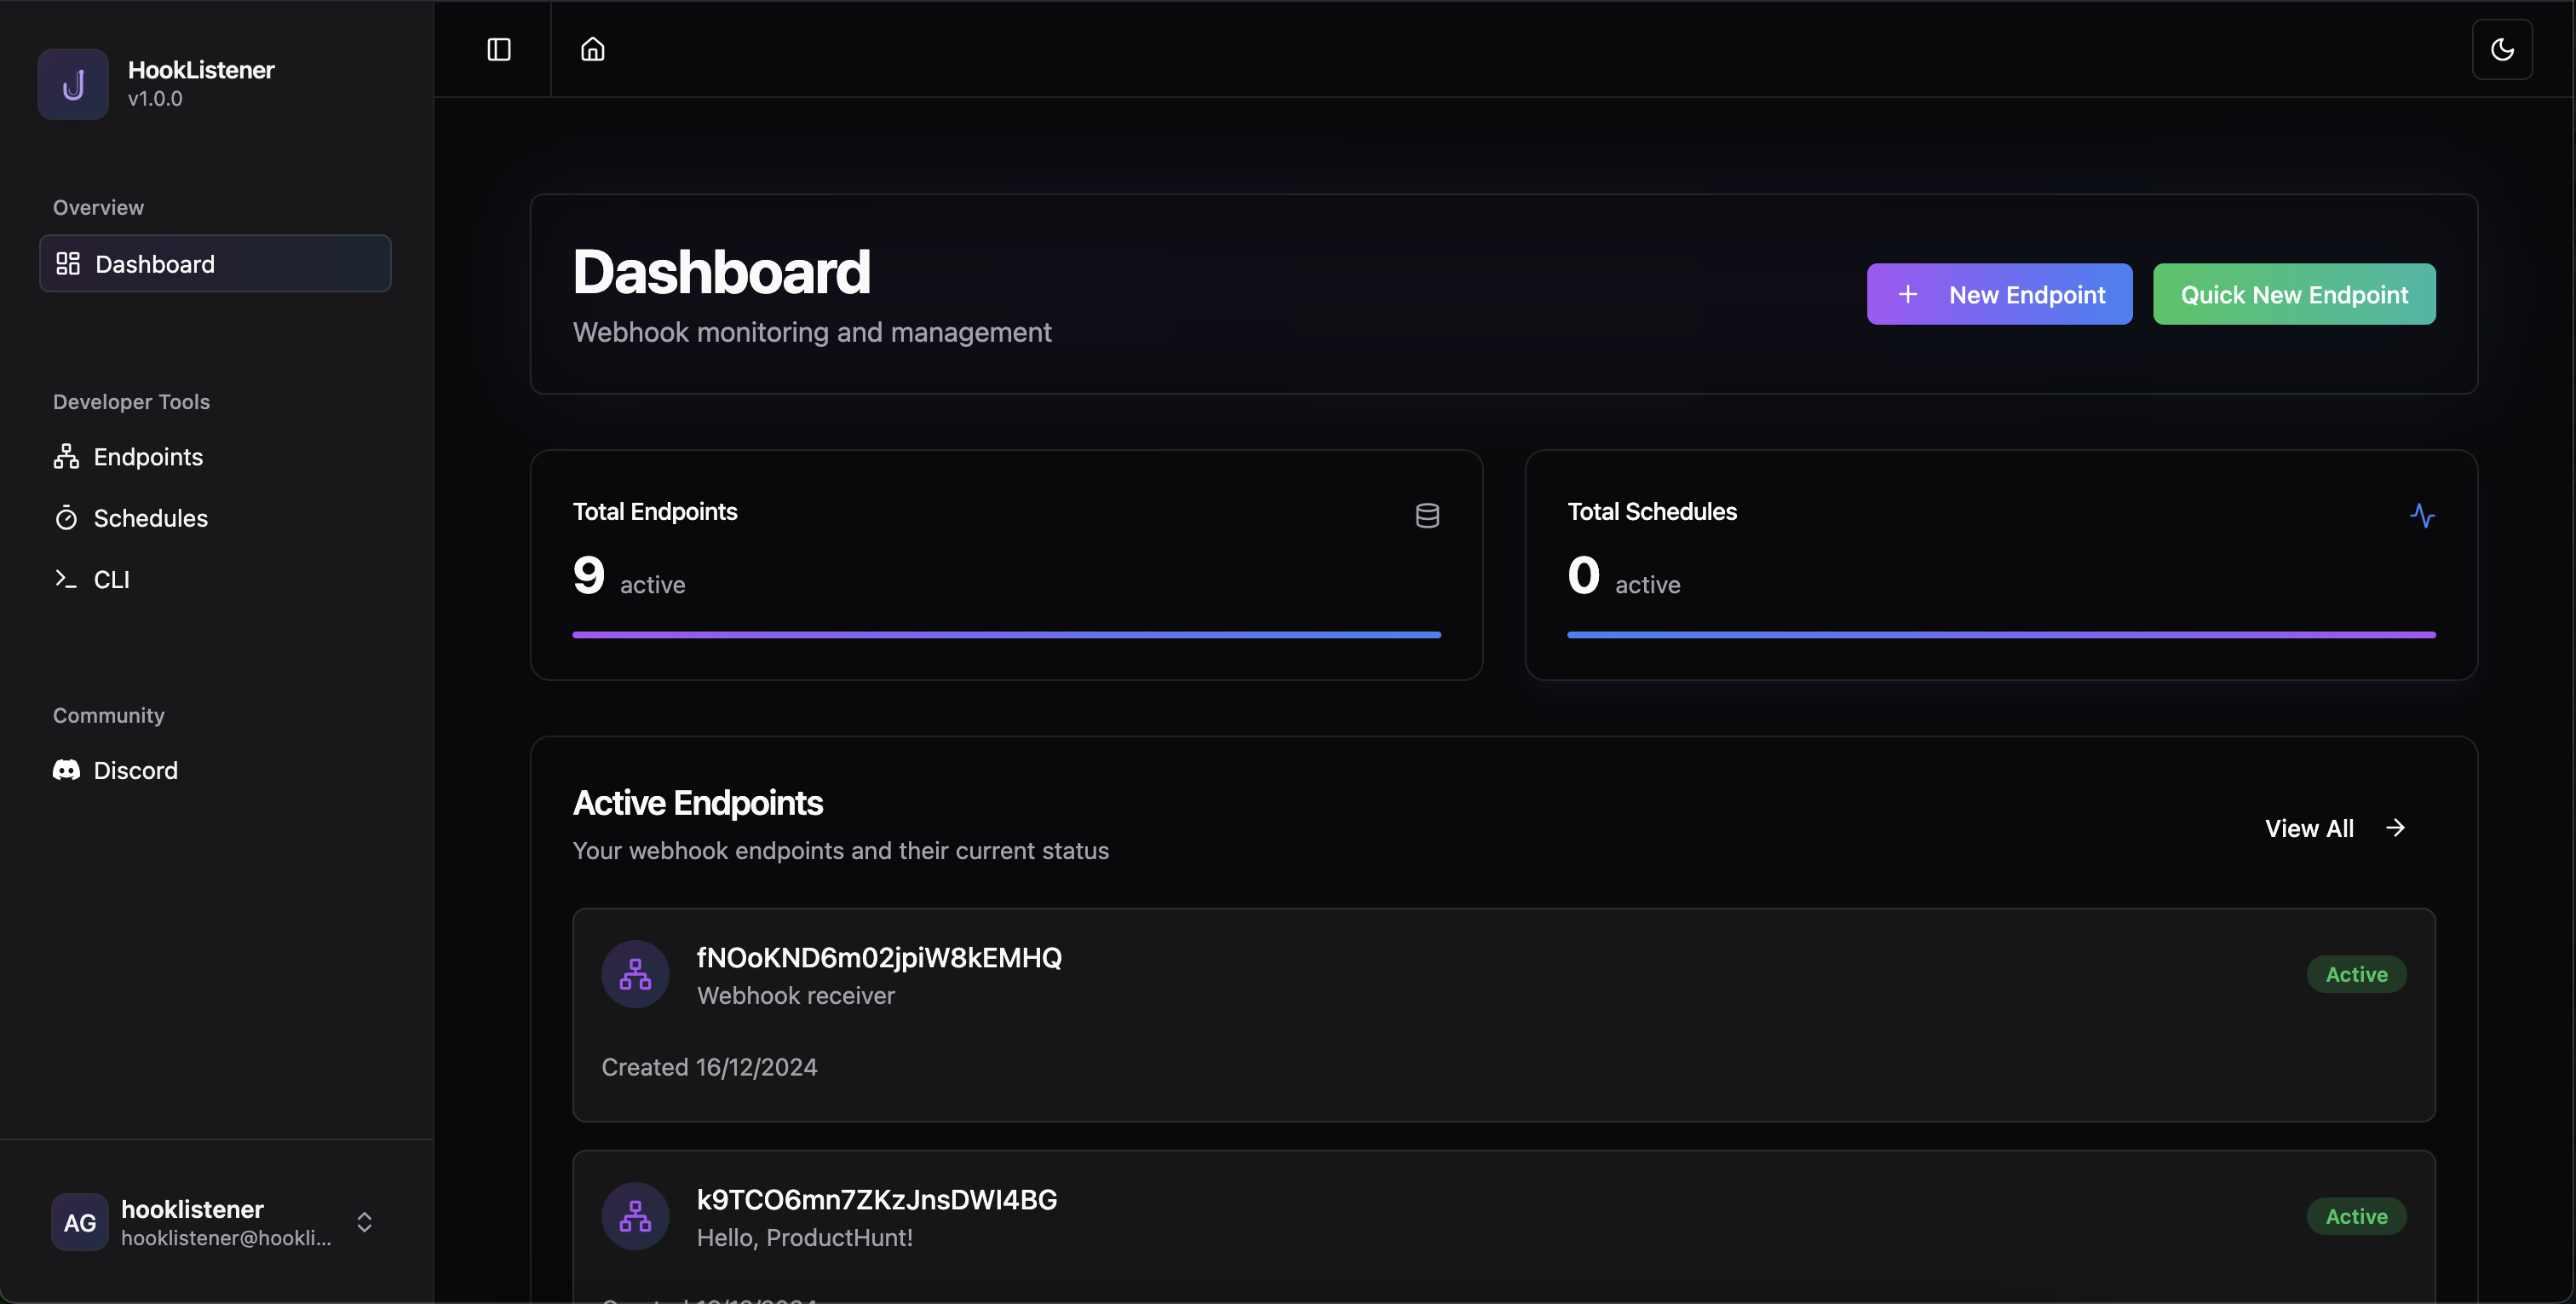Toggle the sidebar panel icon
The height and width of the screenshot is (1304, 2576).
point(498,49)
